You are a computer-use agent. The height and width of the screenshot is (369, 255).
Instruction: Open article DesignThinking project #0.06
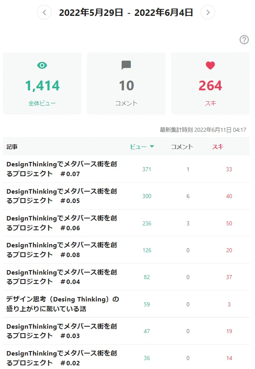coord(62,223)
